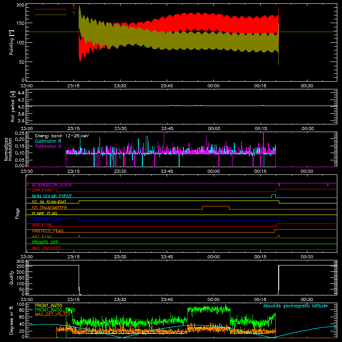The height and width of the screenshot is (342, 342).
Task: Click the 'Degrees or %' axis label
Action: pyautogui.click(x=12, y=320)
